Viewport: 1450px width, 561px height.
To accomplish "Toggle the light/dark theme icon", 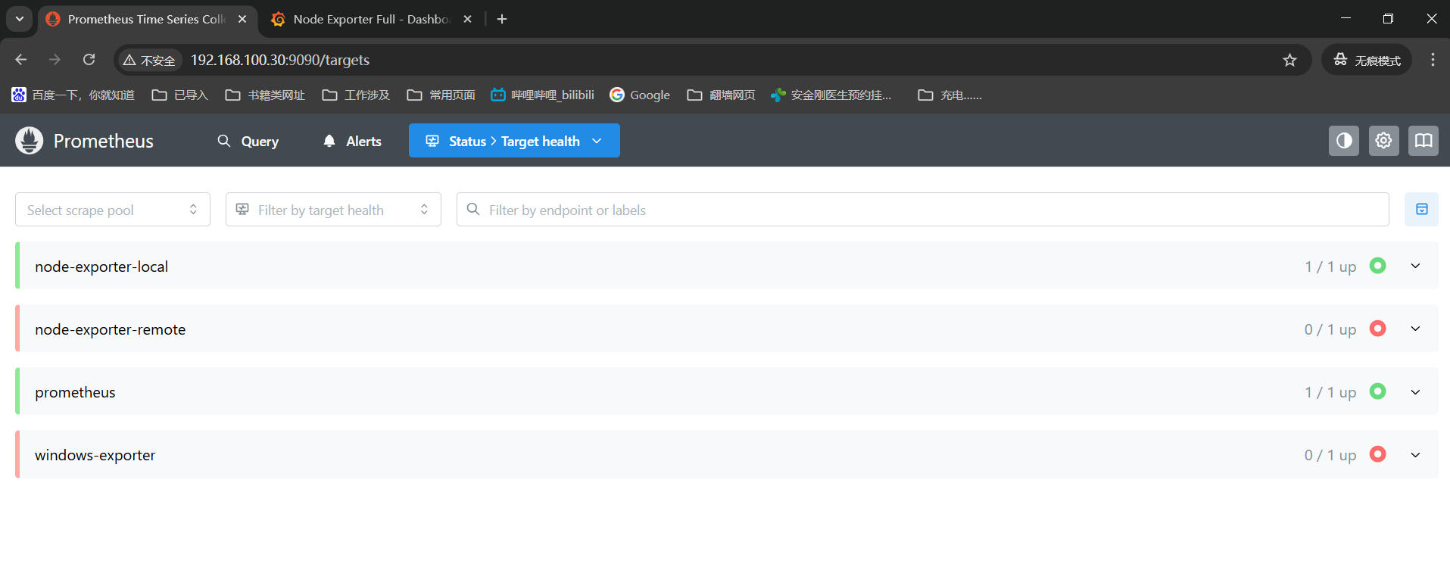I will tap(1344, 141).
